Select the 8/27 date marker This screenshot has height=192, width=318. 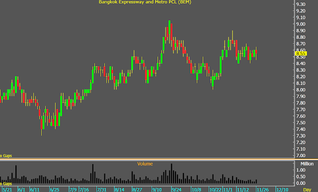[137, 190]
